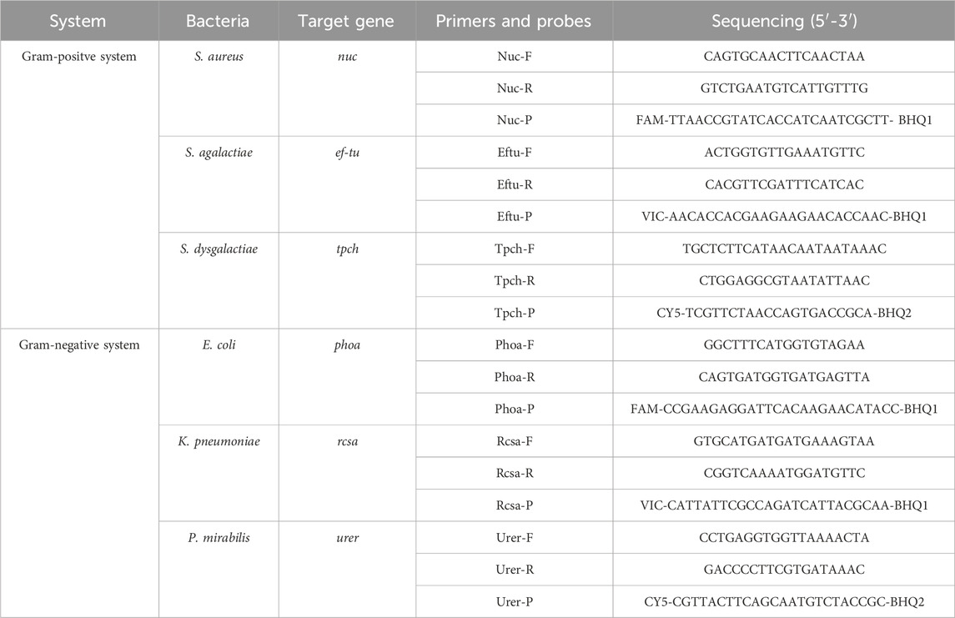Viewport: 955px width, 618px height.
Task: Select the Urer-R sequence GACCCCTTCGTGATAAAC
Action: point(784,570)
